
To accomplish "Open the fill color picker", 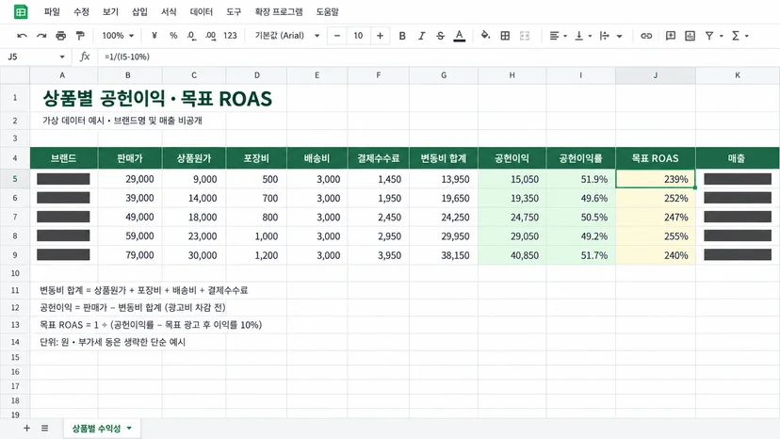I will click(485, 36).
